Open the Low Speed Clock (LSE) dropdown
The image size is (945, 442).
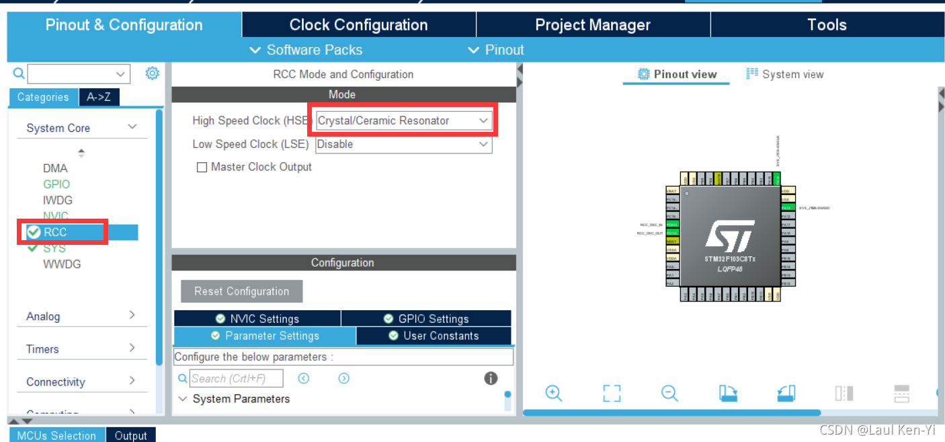403,144
